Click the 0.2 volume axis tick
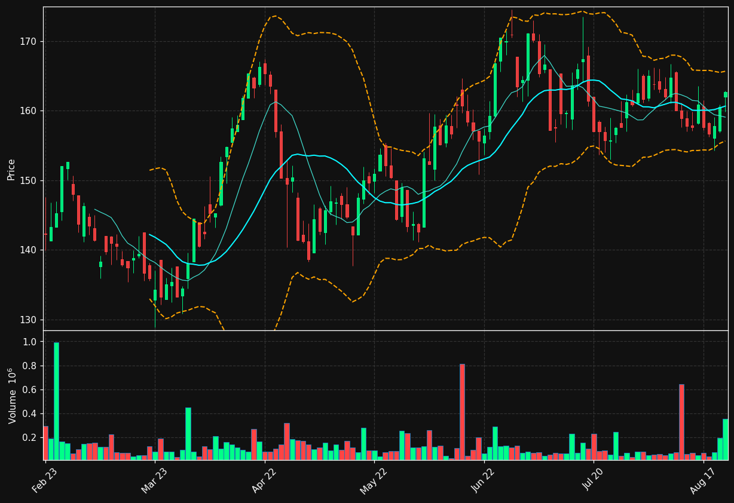The height and width of the screenshot is (503, 734). click(30, 437)
